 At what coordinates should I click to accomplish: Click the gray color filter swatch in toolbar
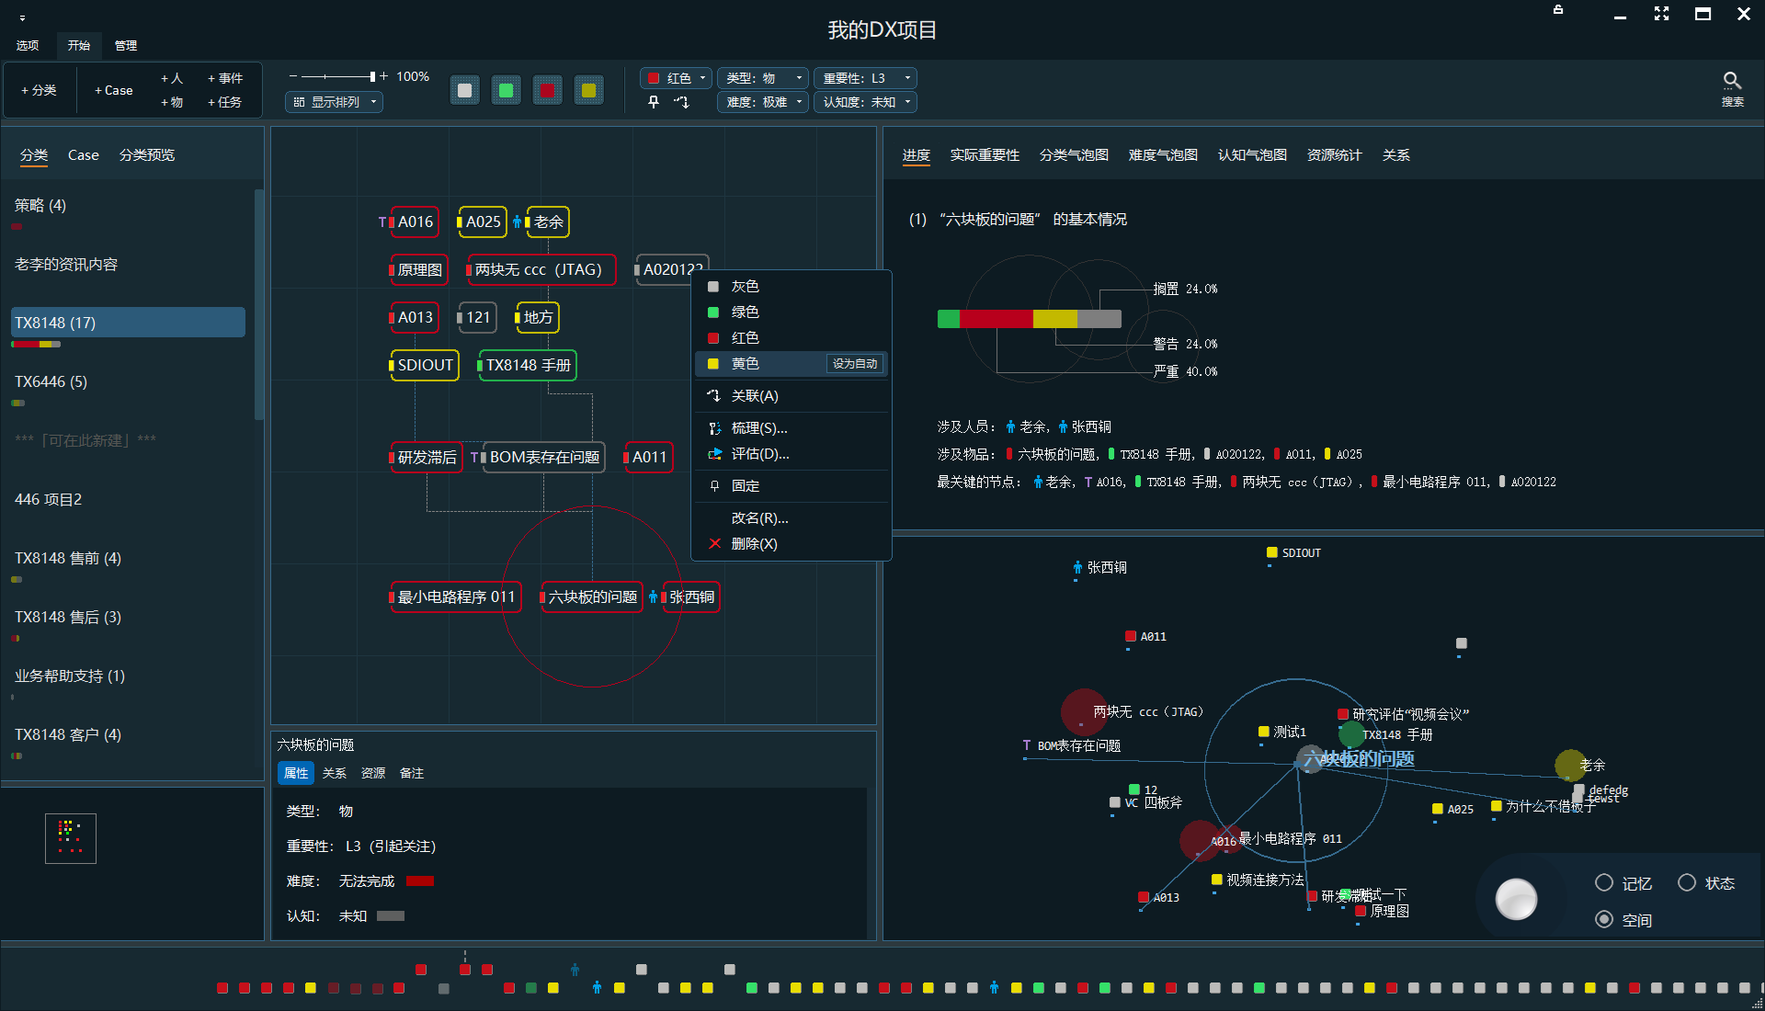(x=465, y=90)
